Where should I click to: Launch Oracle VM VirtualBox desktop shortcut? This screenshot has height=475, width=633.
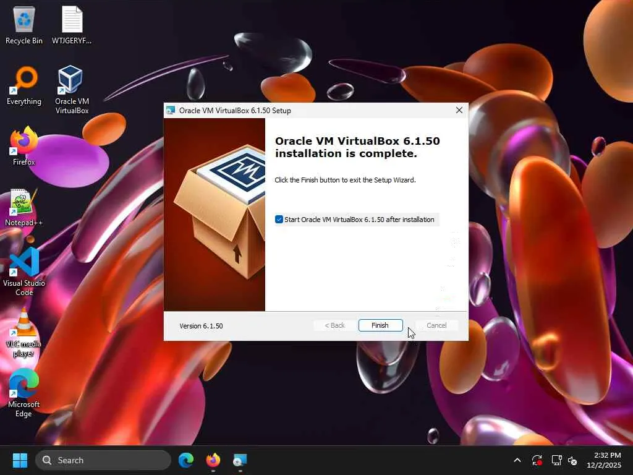click(x=72, y=90)
